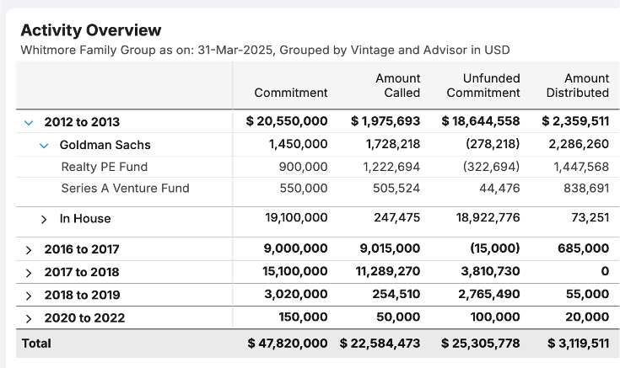
Task: Select the Total row label
Action: coord(36,344)
